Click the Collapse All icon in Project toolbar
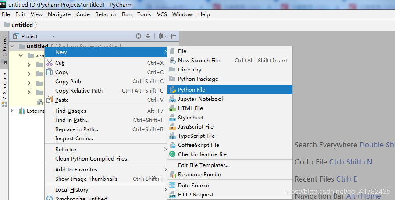This screenshot has width=395, height=200. click(x=148, y=36)
